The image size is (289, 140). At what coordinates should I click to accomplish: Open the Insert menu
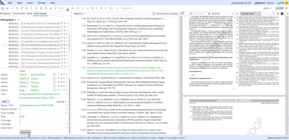tap(30, 3)
